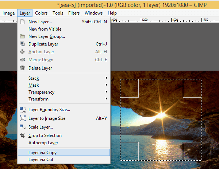Click the Crop to Selection icon
Viewport: 219px width, 169px height.
point(22,135)
